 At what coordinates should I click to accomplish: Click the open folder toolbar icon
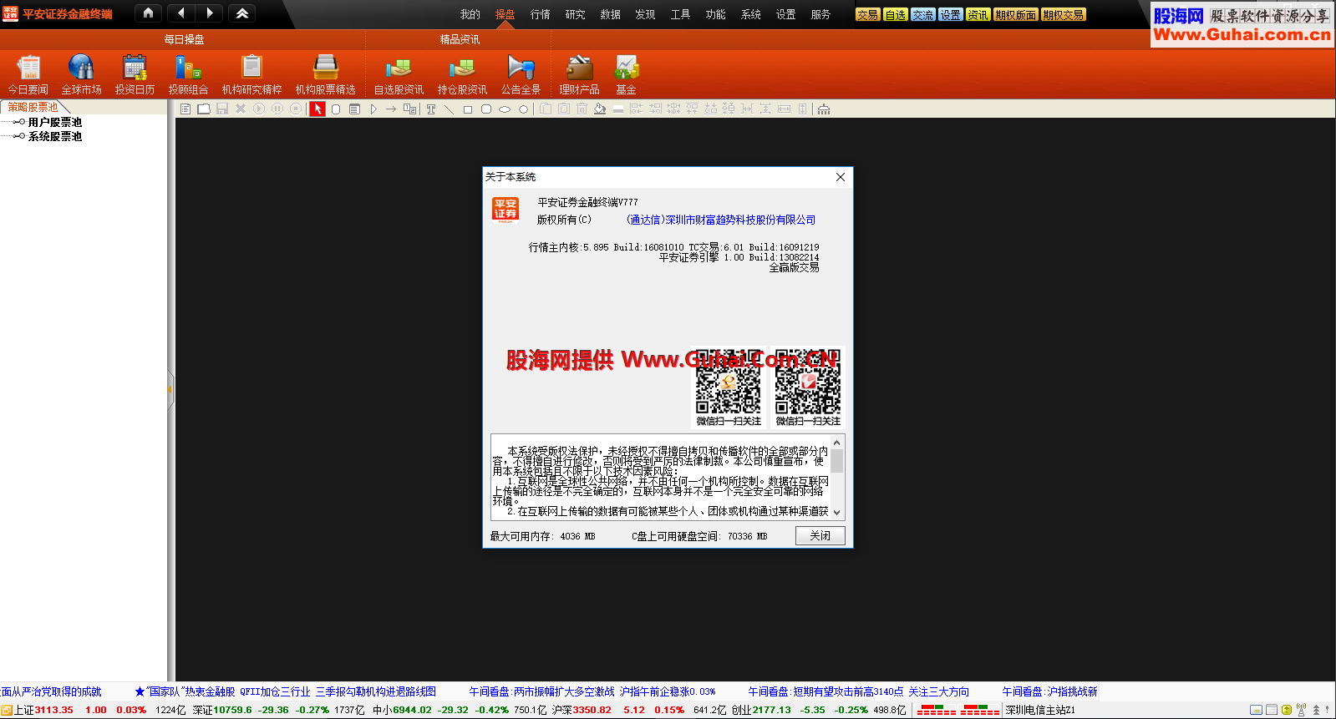pyautogui.click(x=204, y=109)
